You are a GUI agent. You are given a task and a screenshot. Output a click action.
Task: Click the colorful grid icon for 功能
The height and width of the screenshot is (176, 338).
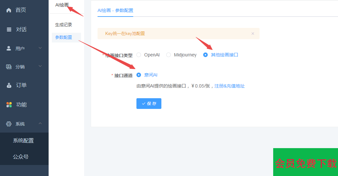coord(9,105)
